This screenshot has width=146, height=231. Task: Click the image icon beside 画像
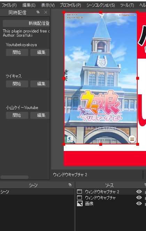[x=80, y=204]
